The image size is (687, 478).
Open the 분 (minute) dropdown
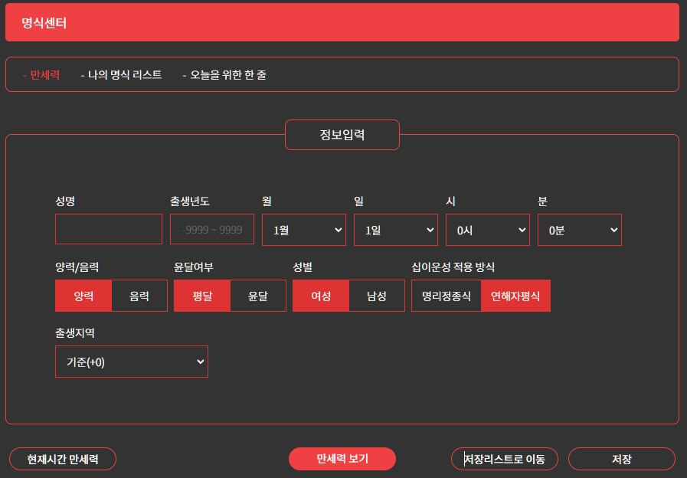pos(579,230)
